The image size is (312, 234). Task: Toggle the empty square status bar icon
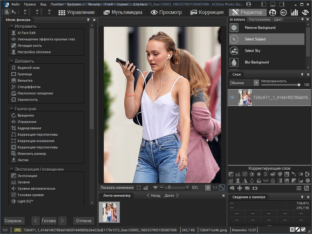(x=292, y=230)
